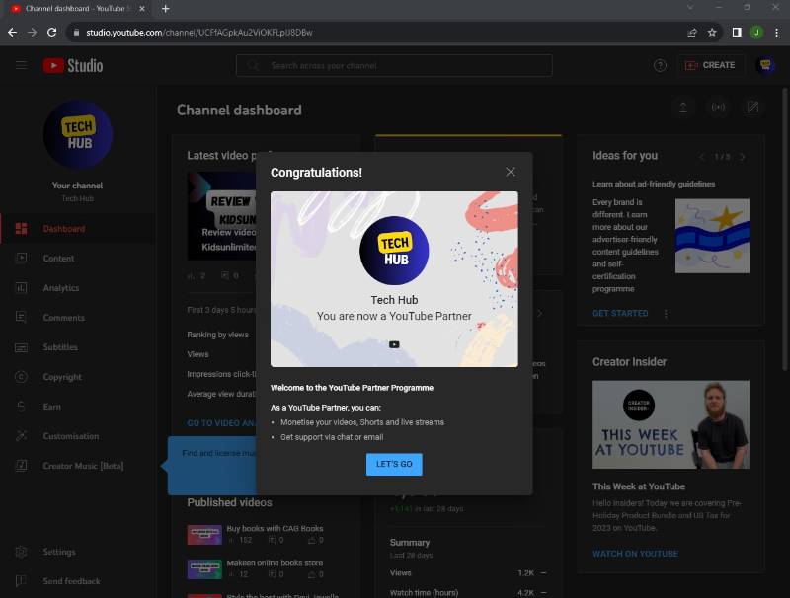Click the browser Back arrow
This screenshot has width=790, height=598.
point(12,33)
